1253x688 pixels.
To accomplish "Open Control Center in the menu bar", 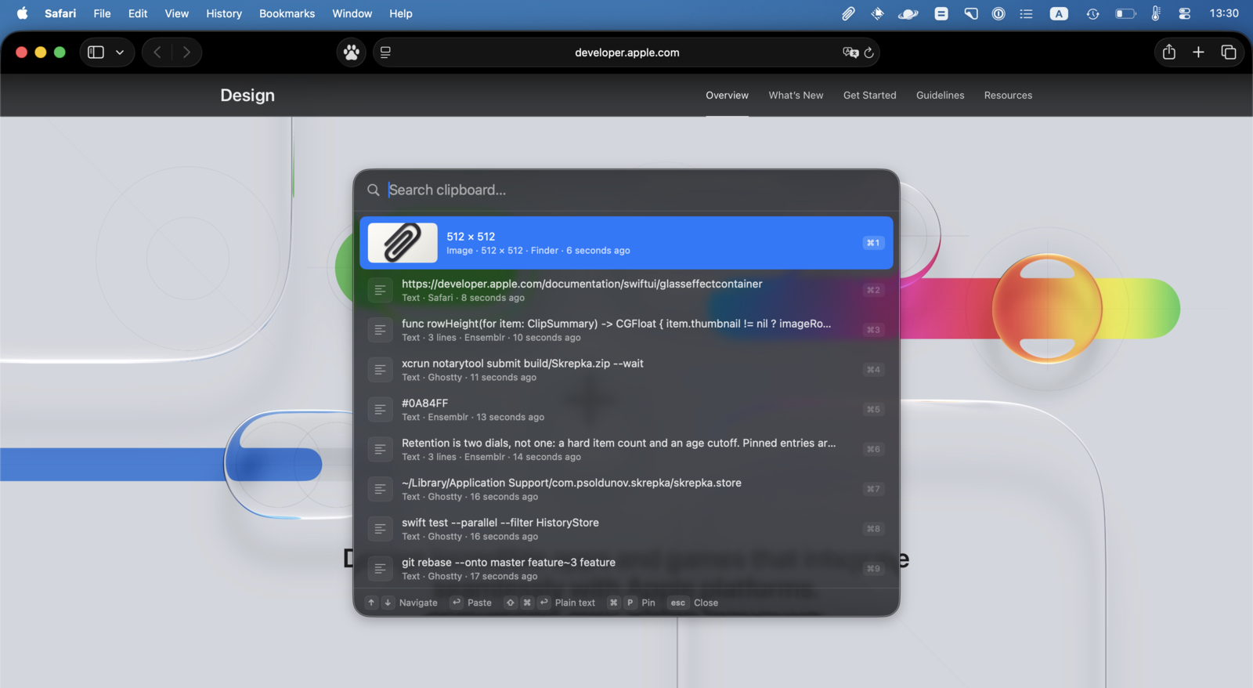I will [x=1184, y=13].
